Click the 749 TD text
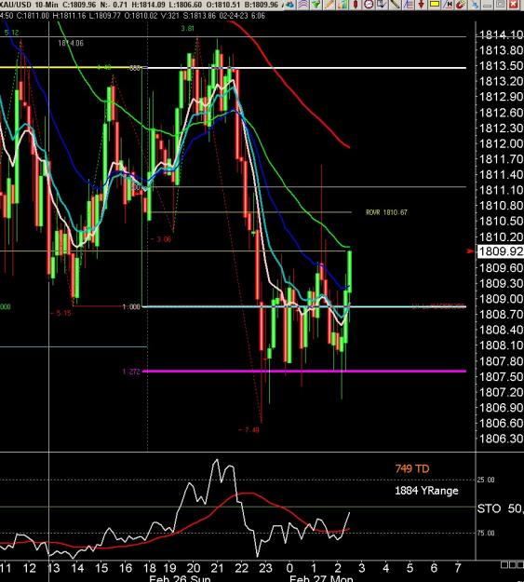Screen dimensions: 524x582 [x=412, y=468]
